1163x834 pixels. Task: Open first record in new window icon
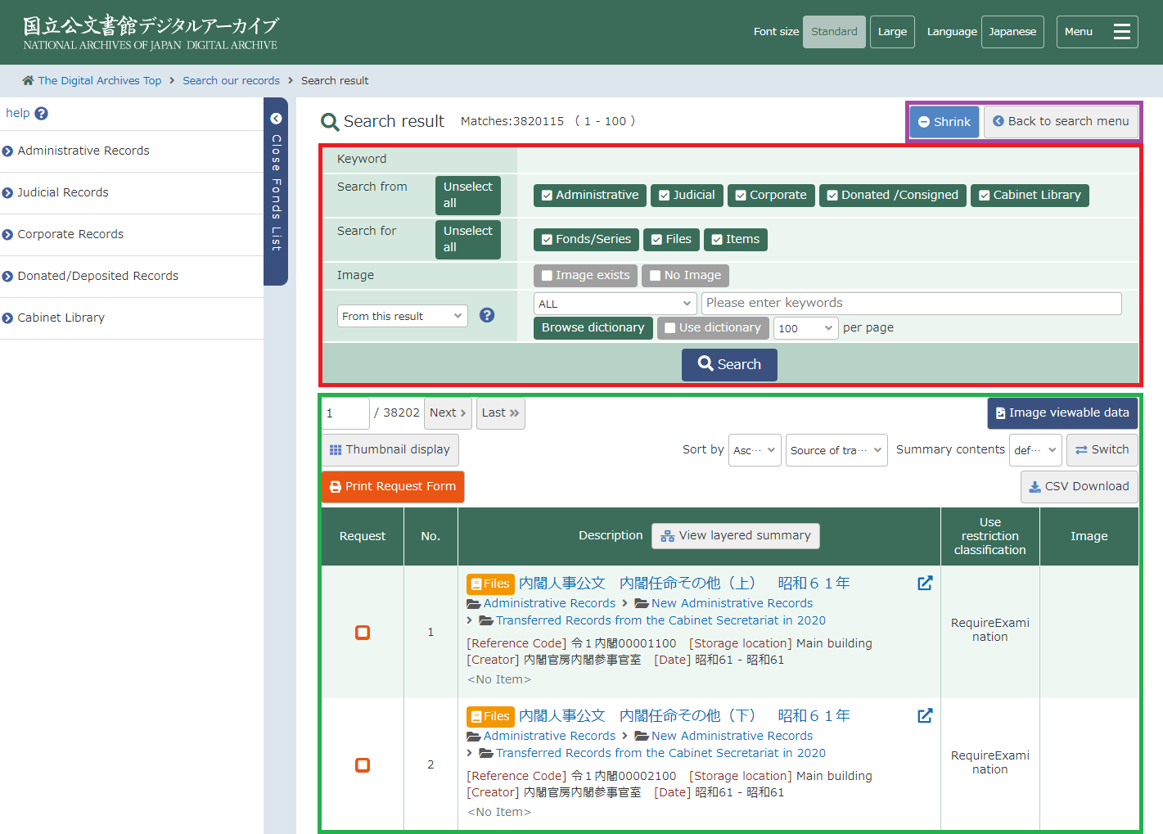pos(925,584)
